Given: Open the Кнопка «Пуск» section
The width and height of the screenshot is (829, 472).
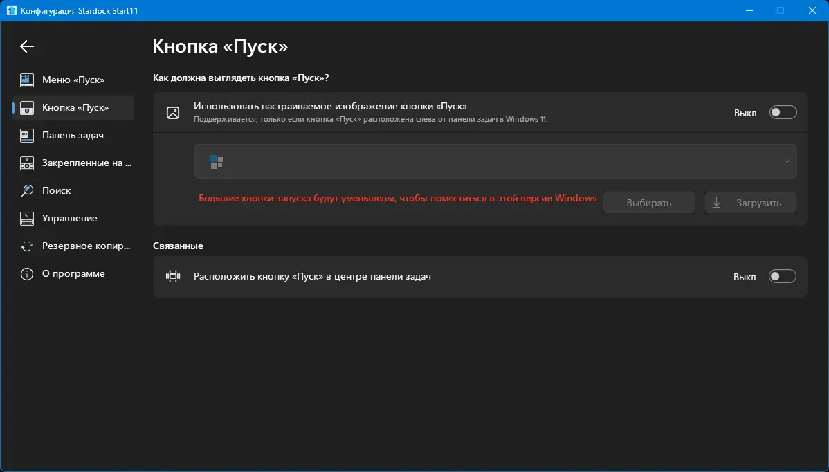Looking at the screenshot, I should (x=75, y=108).
